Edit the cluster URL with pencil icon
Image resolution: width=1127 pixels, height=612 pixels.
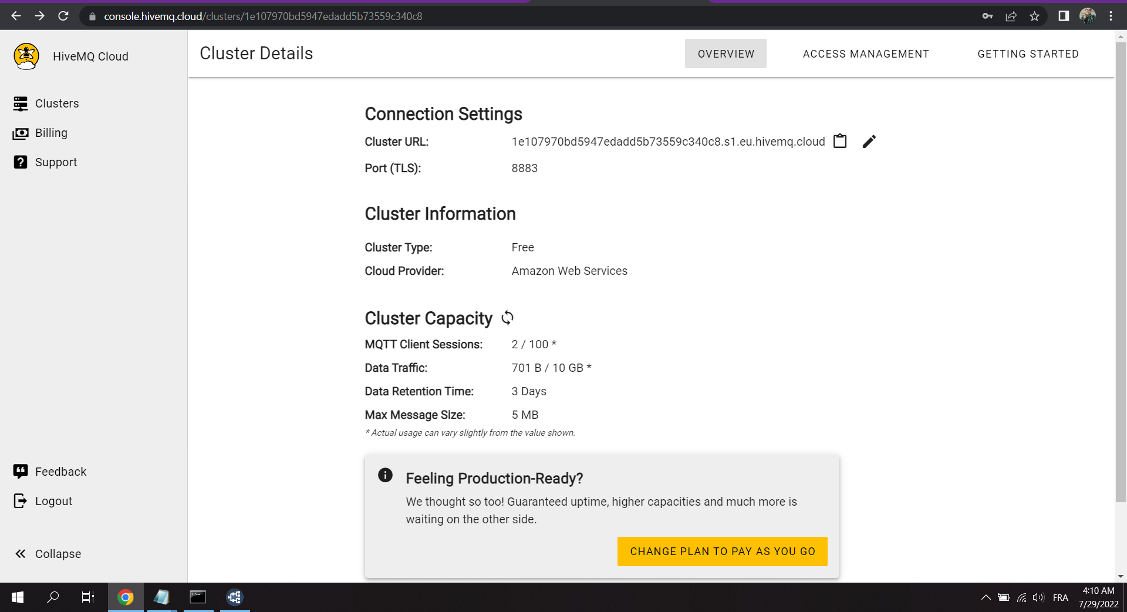[869, 142]
